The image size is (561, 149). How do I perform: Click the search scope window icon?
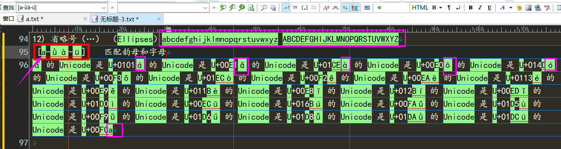[367, 7]
